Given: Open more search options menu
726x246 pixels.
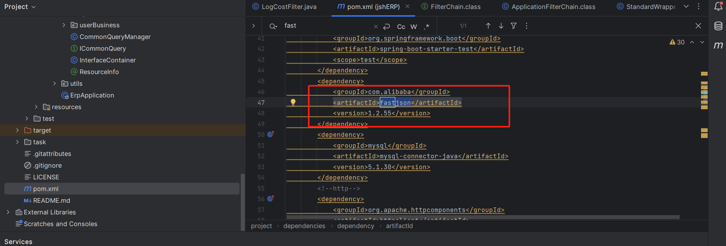Looking at the screenshot, I should tap(527, 26).
